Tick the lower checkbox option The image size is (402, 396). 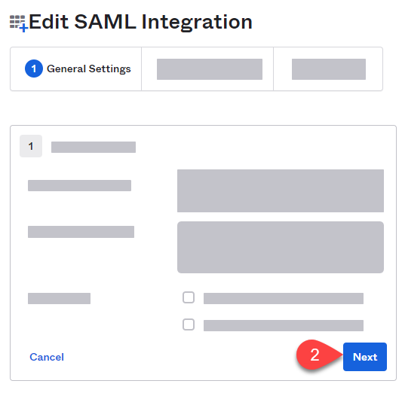[x=189, y=324]
